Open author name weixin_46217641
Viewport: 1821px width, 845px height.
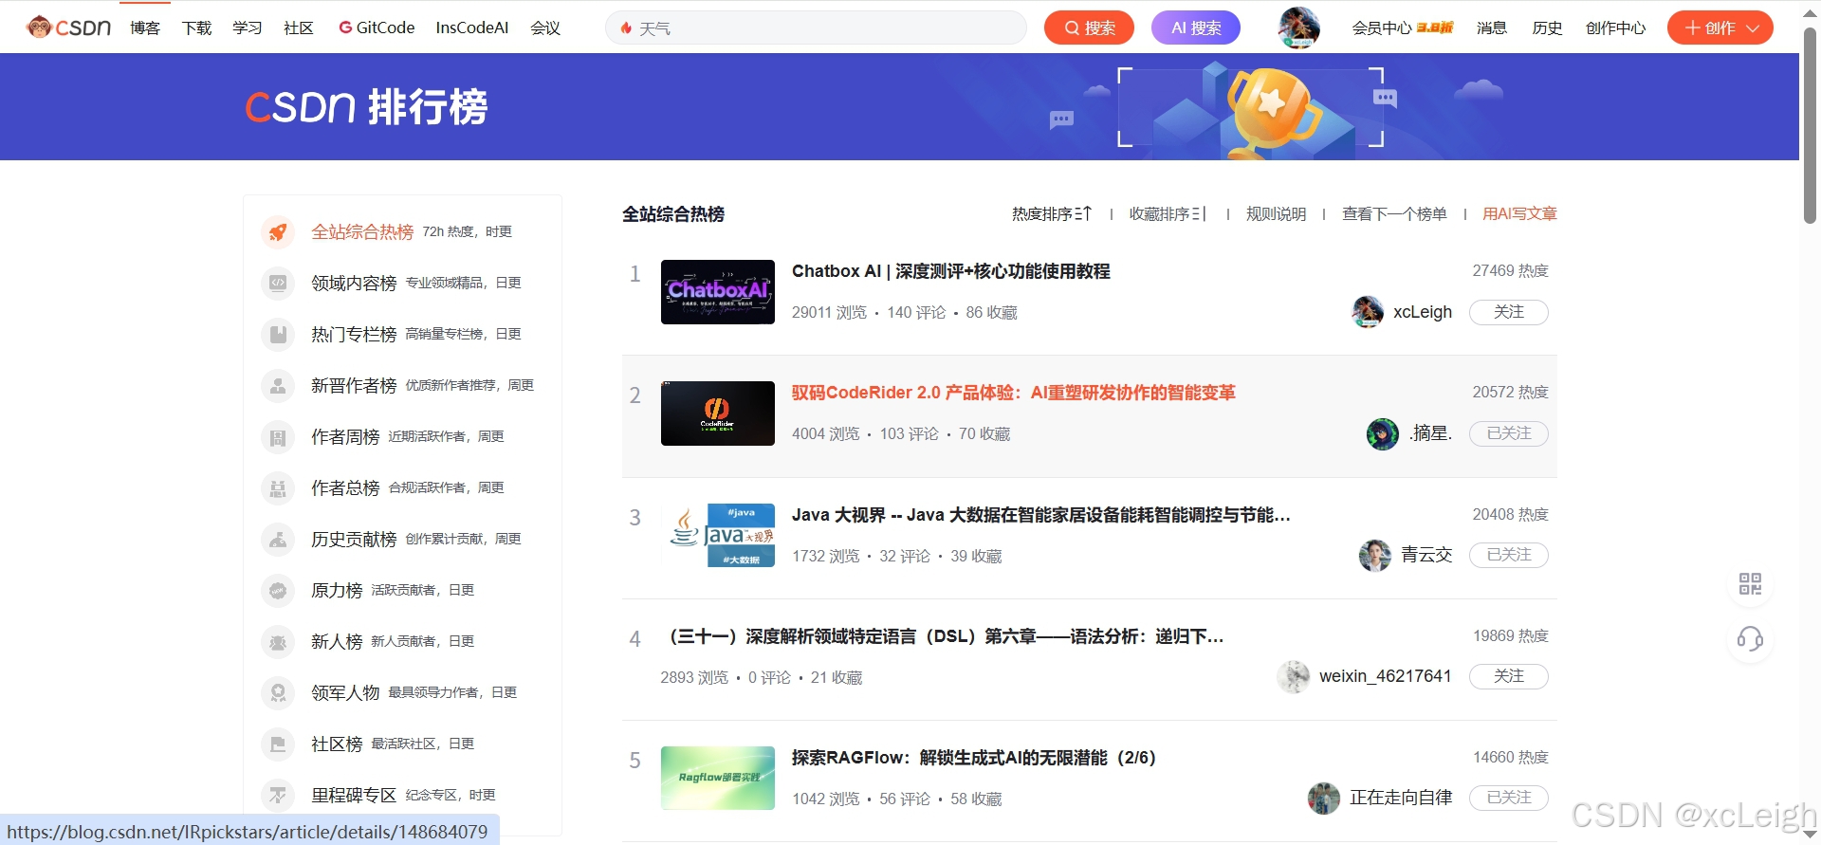(x=1386, y=676)
